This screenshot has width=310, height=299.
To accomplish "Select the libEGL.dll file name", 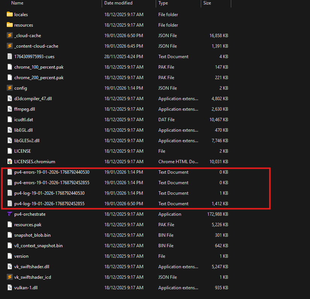I will pos(23,130).
